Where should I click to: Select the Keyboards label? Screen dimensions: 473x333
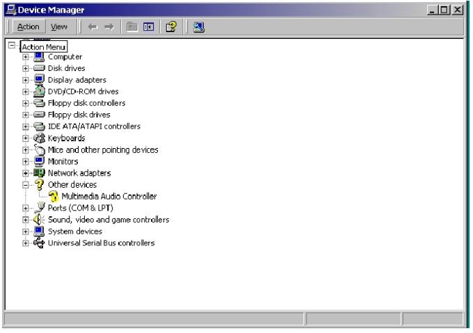tap(66, 138)
